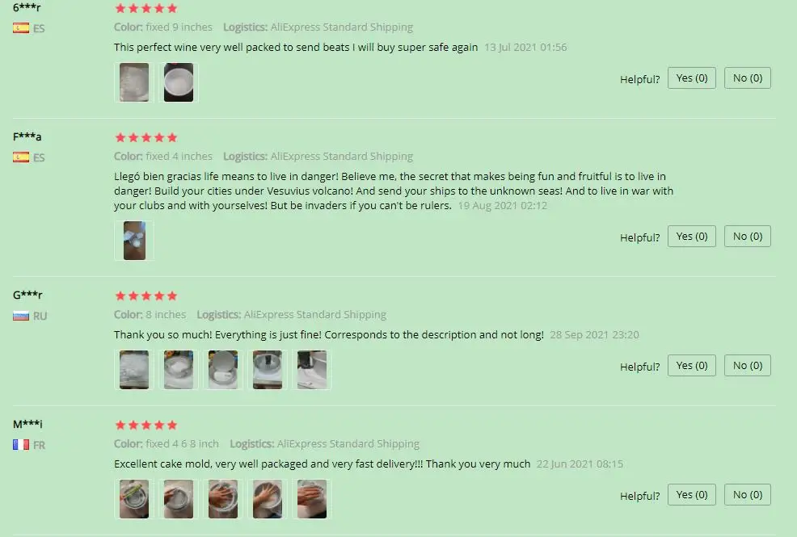This screenshot has height=537, width=797.
Task: Vote No on M***i's cake mold review
Action: (747, 495)
